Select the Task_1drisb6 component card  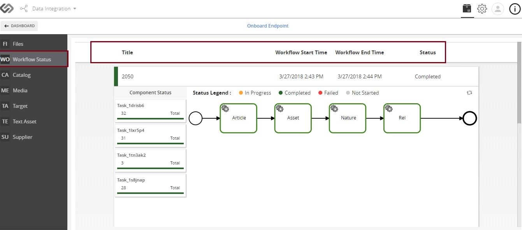(150, 111)
